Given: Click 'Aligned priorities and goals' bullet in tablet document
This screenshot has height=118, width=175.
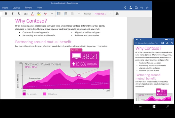Looking at the screenshot, I should pyautogui.click(x=87, y=32).
